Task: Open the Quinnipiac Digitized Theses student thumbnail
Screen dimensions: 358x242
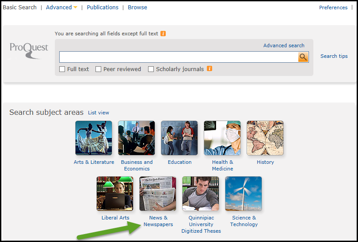Action: 201,194
